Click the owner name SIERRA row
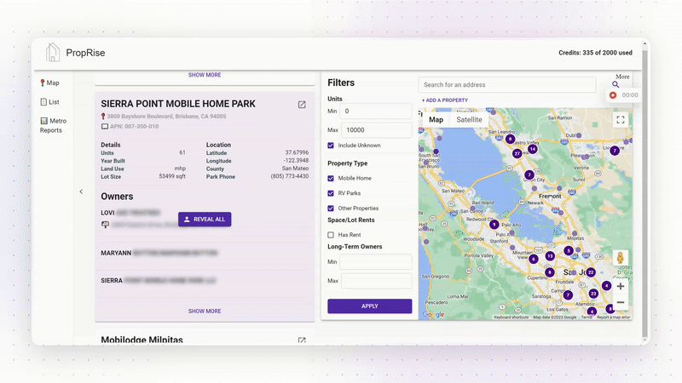Image resolution: width=682 pixels, height=383 pixels. (x=159, y=281)
